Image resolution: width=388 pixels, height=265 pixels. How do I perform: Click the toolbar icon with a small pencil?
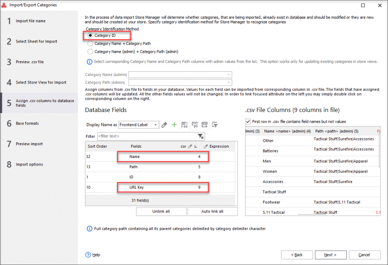click(195, 125)
